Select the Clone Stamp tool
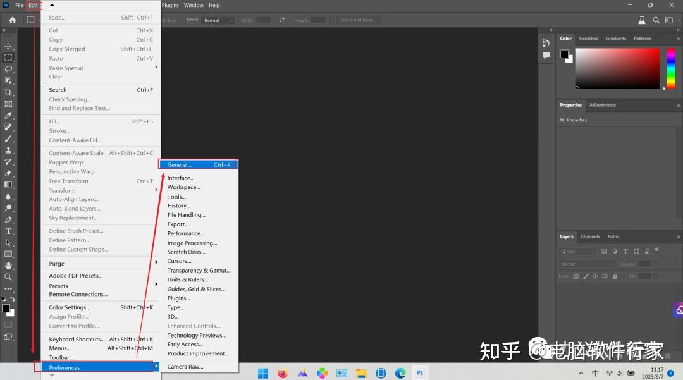 (8, 150)
